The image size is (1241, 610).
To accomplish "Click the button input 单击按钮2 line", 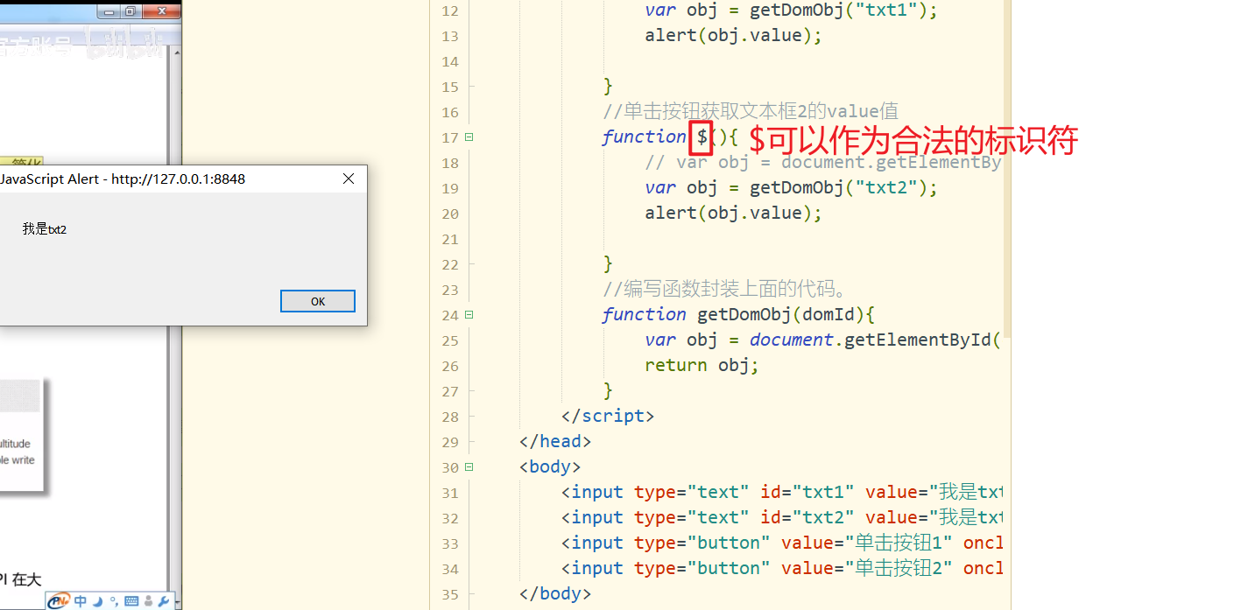I will (x=782, y=569).
